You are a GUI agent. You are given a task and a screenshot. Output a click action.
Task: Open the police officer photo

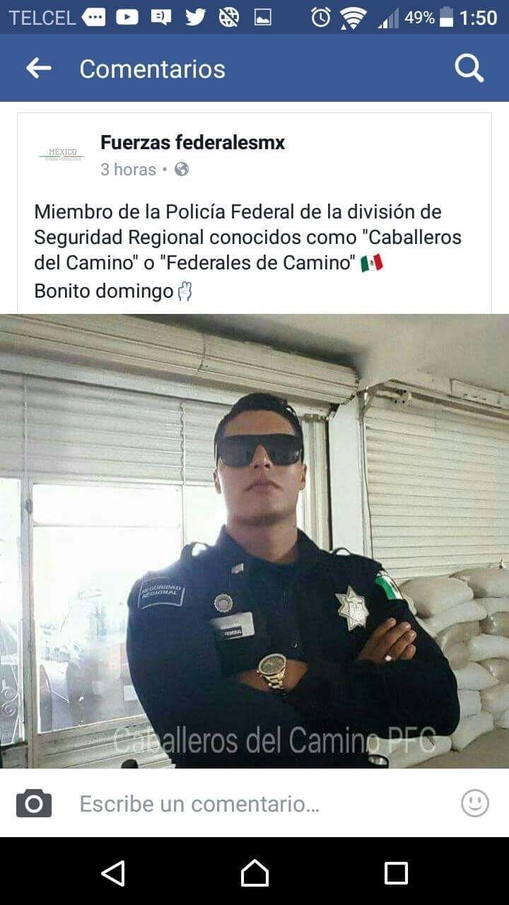[255, 541]
